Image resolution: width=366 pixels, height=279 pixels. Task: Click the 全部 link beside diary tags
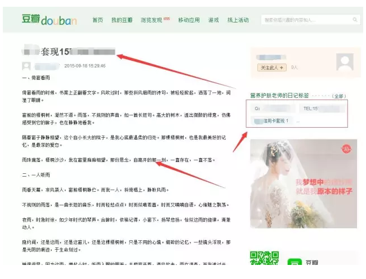[x=339, y=96]
